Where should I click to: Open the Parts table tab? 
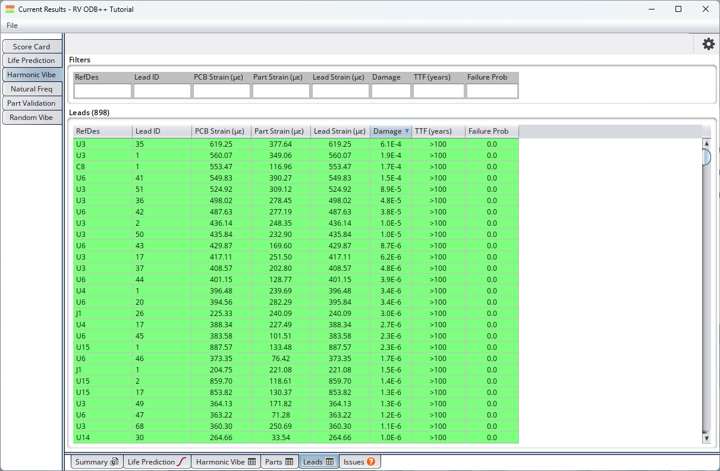[x=279, y=461]
